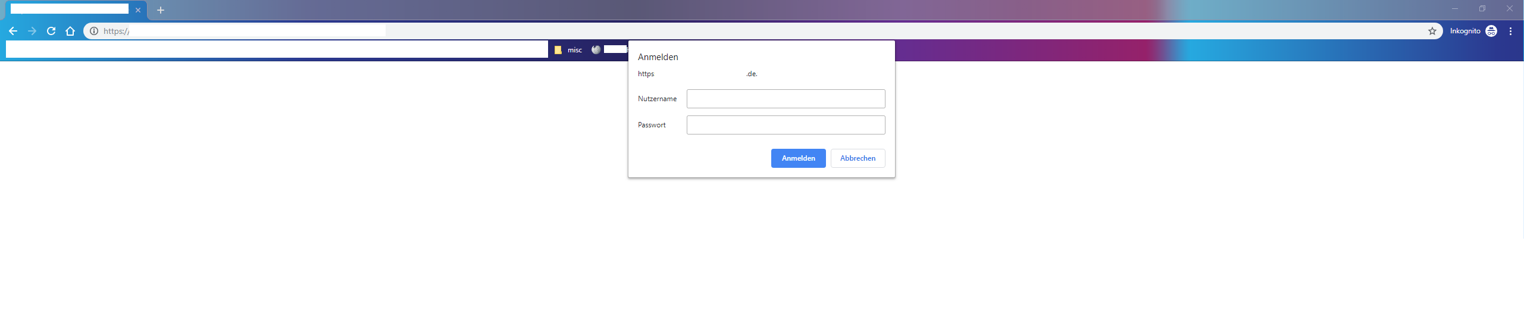The height and width of the screenshot is (316, 1524).
Task: Open the home page icon
Action: [70, 31]
